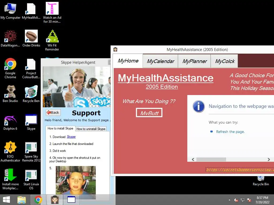Open the MyColck tab
The width and height of the screenshot is (274, 205).
(225, 61)
